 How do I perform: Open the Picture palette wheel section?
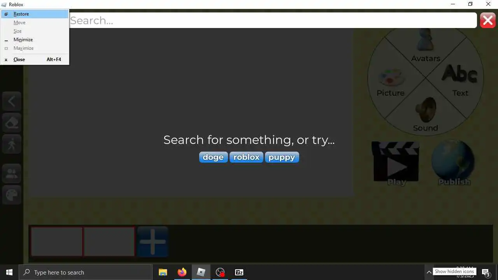[391, 82]
